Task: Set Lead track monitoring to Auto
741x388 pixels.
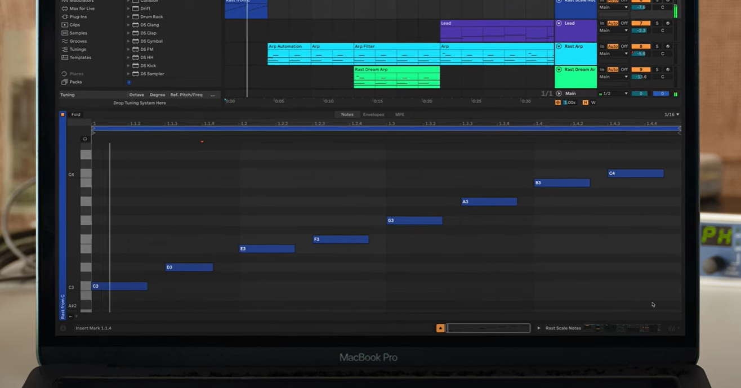Action: 613,23
